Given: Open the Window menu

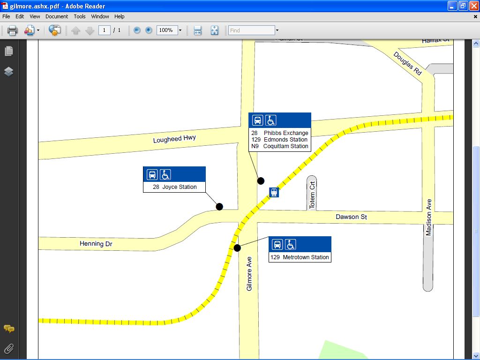Looking at the screenshot, I should point(100,16).
